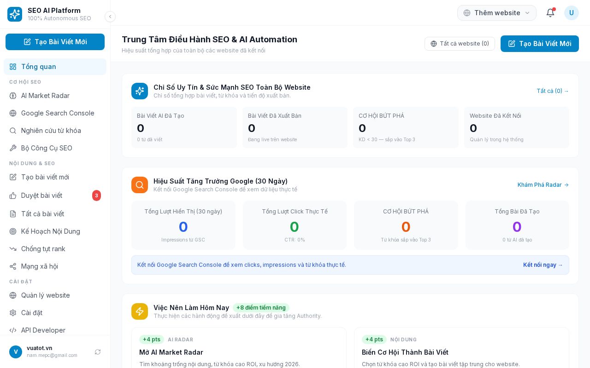This screenshot has width=590, height=368.
Task: Click the sidebar Tạo Bài Viết Mới button
Action: tap(55, 42)
